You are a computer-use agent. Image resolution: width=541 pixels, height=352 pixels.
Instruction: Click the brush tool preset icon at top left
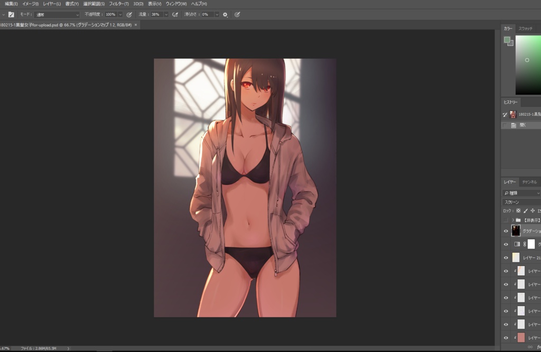[11, 14]
